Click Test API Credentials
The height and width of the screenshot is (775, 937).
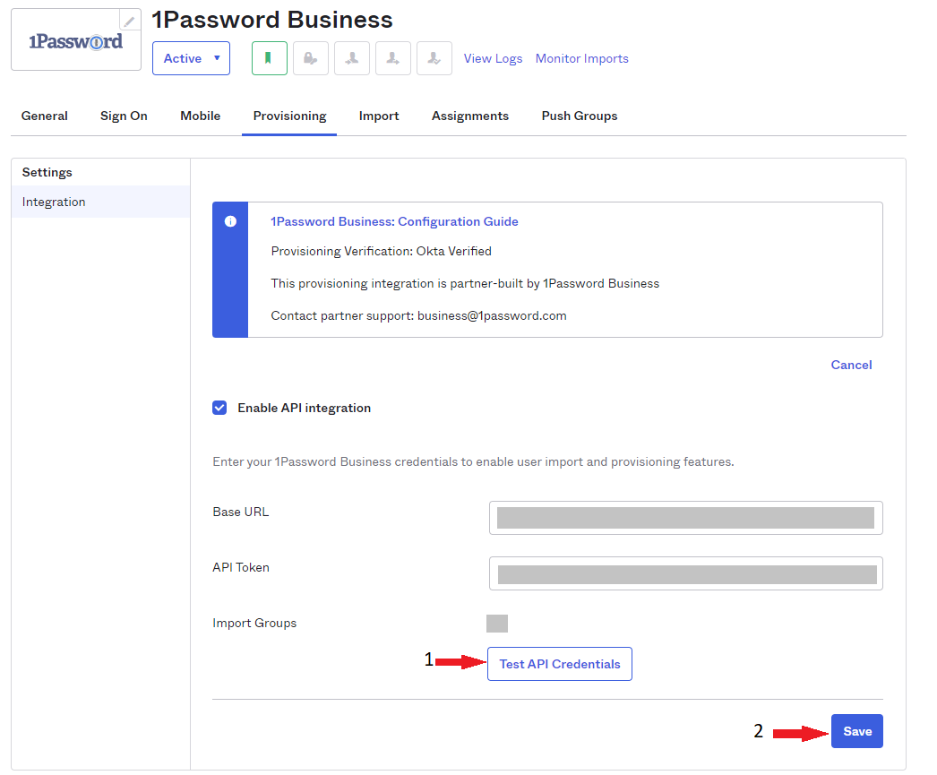point(559,663)
